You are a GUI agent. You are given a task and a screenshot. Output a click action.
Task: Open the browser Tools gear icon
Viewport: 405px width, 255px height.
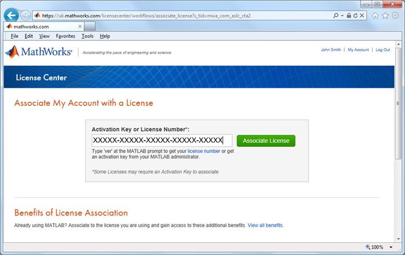tap(396, 15)
